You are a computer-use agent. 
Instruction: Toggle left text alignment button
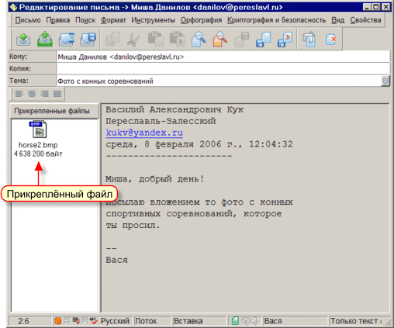click(x=19, y=94)
